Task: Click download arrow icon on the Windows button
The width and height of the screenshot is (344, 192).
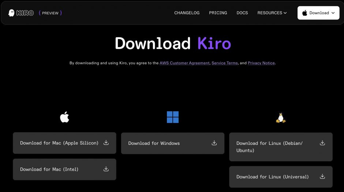Action: click(214, 143)
